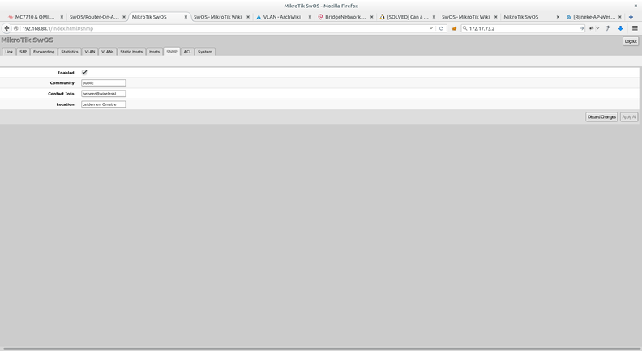The width and height of the screenshot is (642, 351).
Task: Click the Enabled label text
Action: 66,73
